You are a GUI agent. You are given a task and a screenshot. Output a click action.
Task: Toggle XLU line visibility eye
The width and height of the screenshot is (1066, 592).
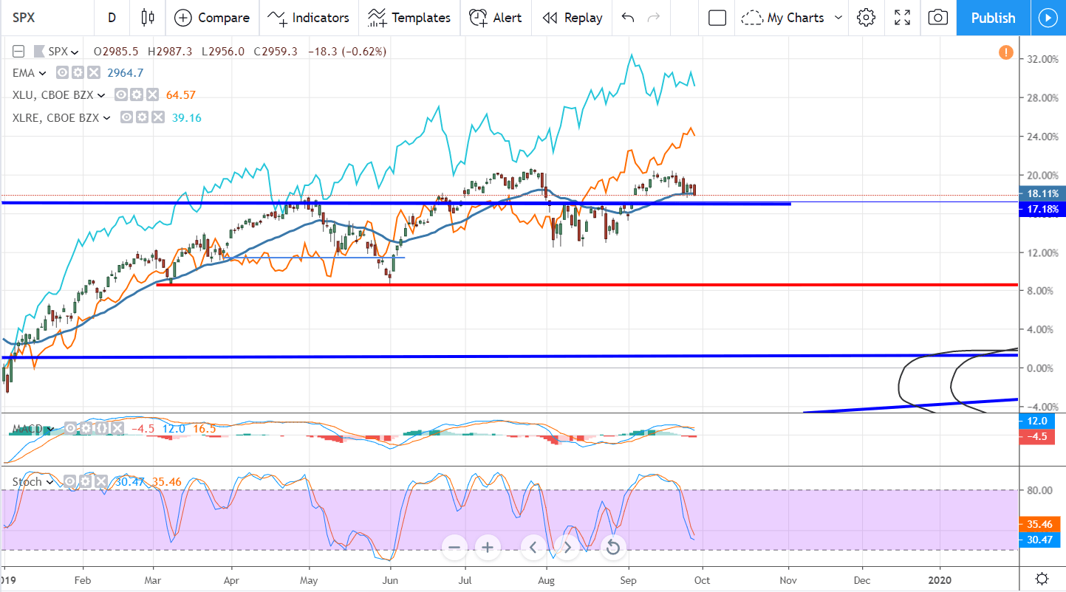(120, 95)
